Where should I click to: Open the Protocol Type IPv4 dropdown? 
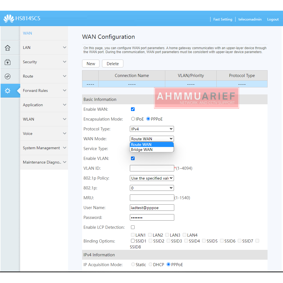pos(152,129)
